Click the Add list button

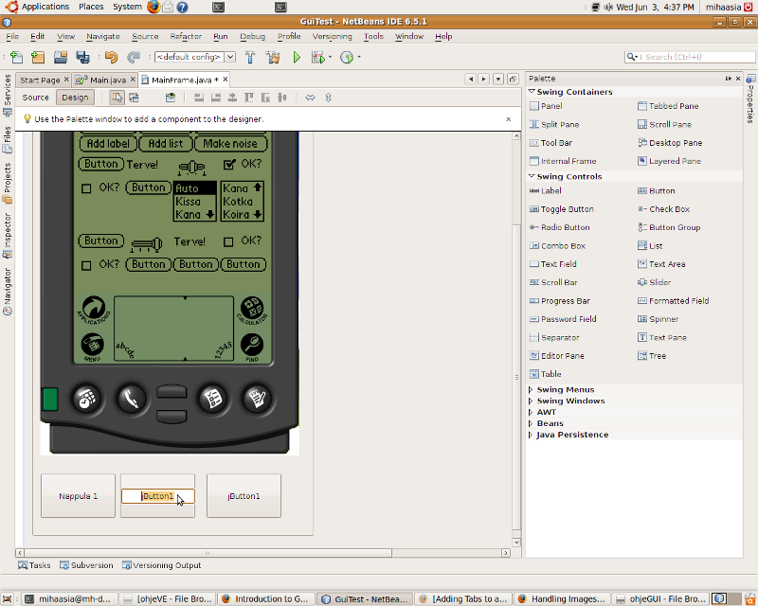166,144
